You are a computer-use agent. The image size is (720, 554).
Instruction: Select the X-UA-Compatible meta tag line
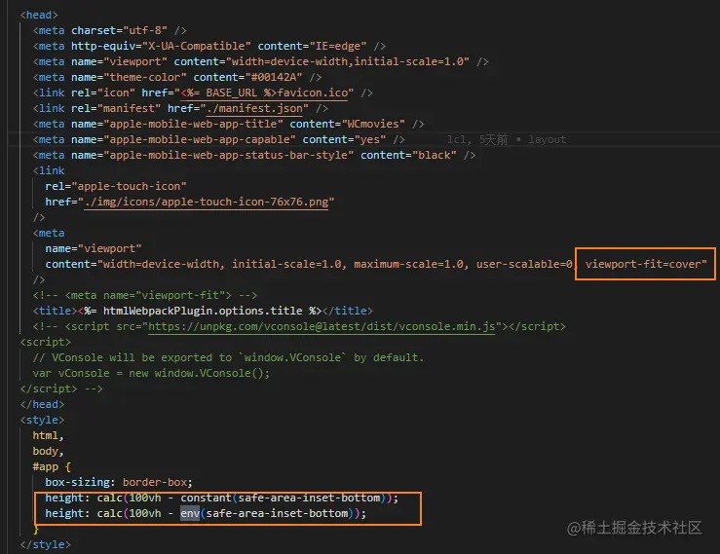click(208, 46)
